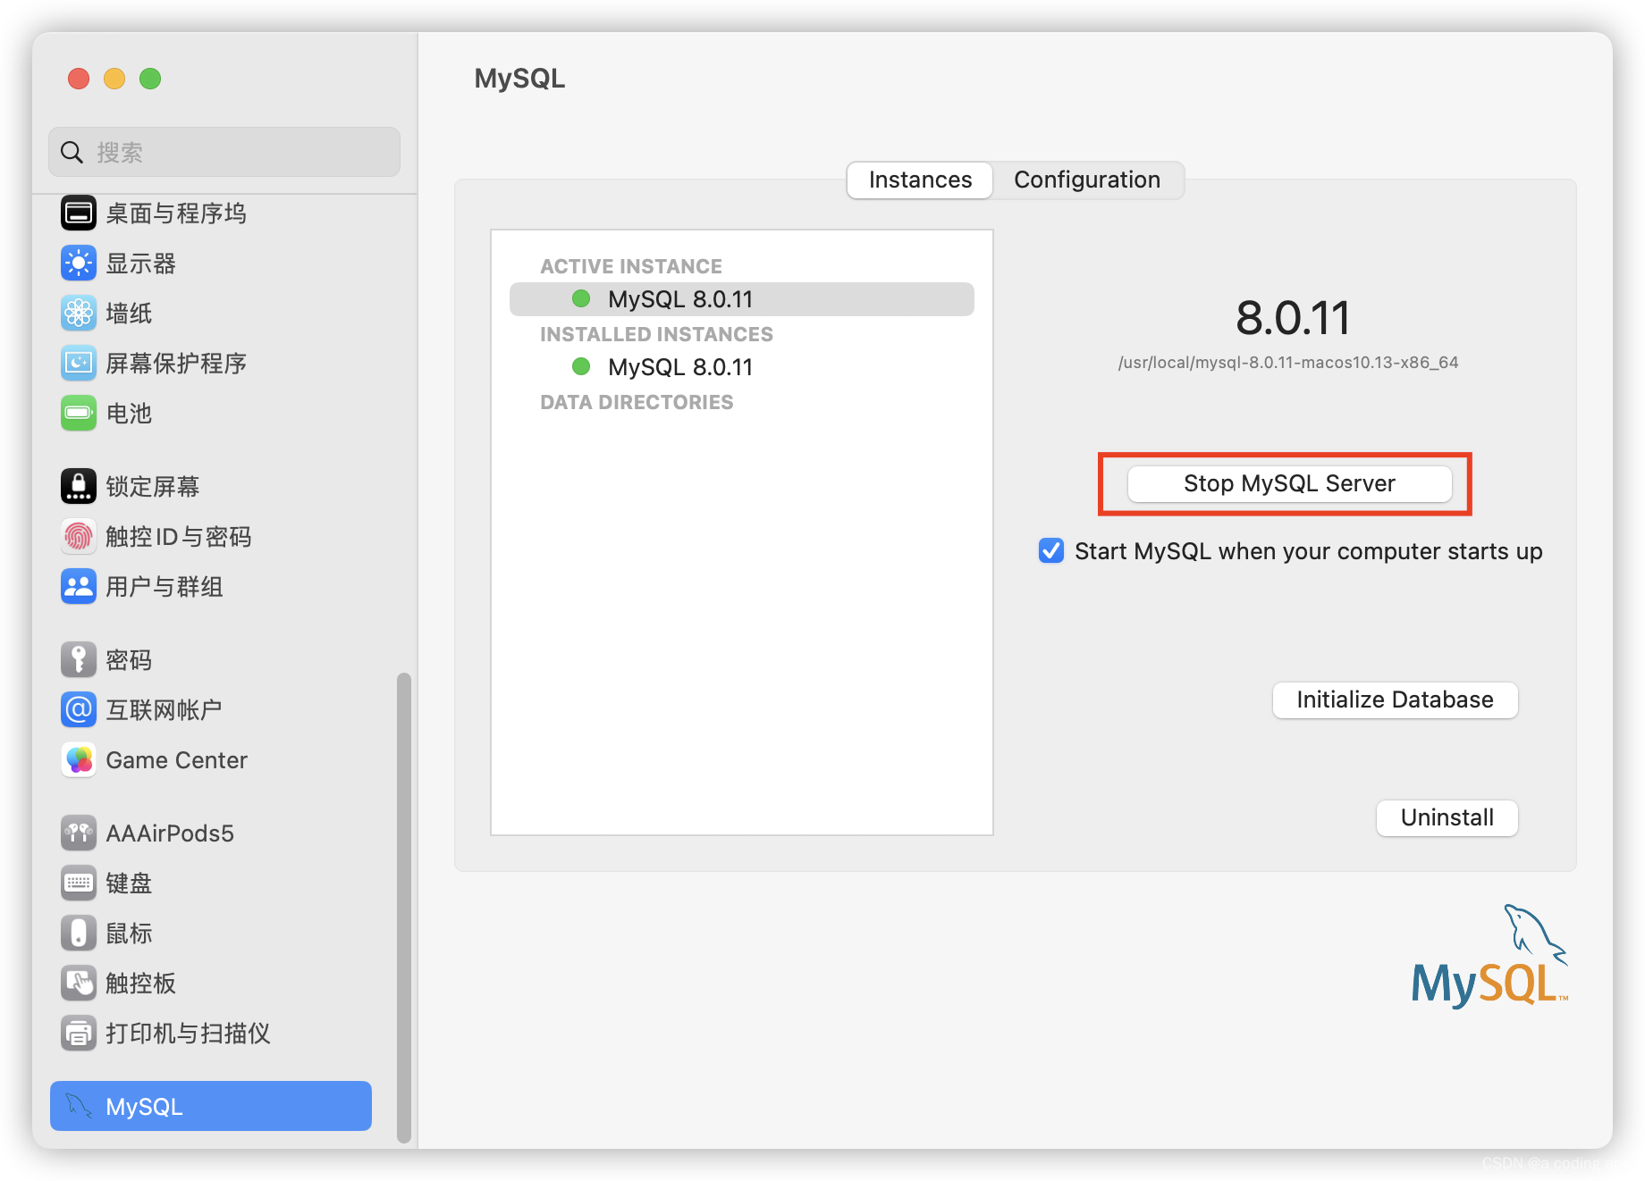Open Passwords (密码) key icon
The image size is (1645, 1181).
(x=79, y=660)
